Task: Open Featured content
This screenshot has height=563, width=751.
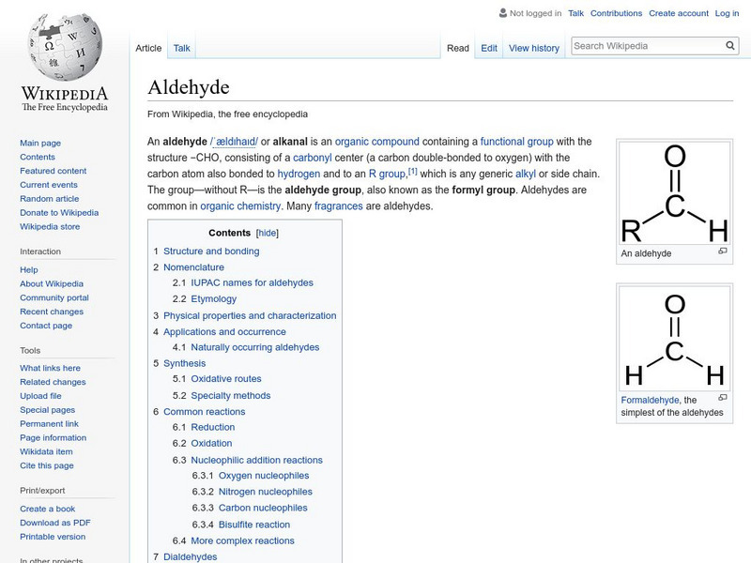Action: click(x=54, y=171)
